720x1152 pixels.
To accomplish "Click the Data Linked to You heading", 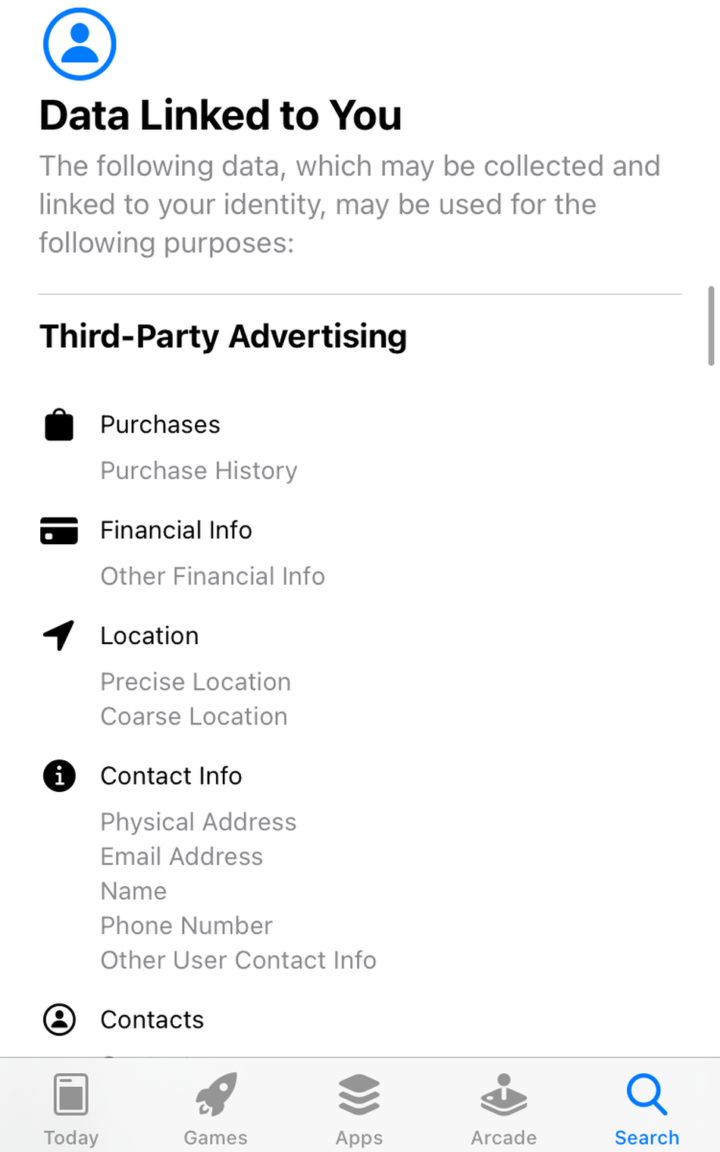I will [221, 116].
